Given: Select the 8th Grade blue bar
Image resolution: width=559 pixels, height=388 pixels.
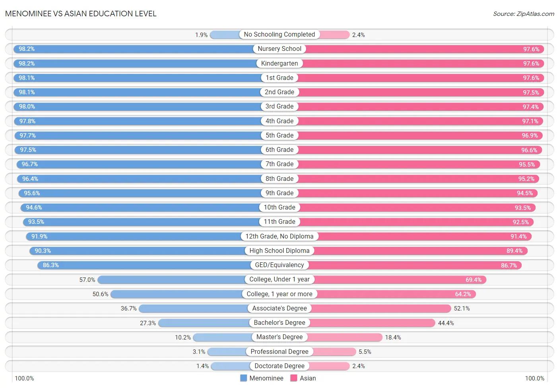Looking at the screenshot, I should [148, 179].
